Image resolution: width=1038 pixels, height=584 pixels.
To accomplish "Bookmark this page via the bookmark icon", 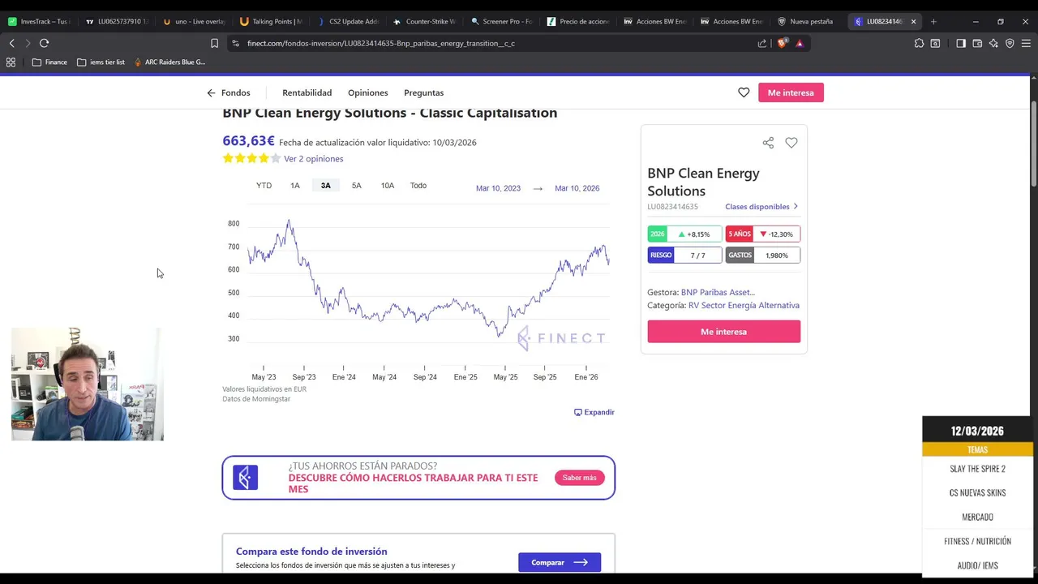I will [214, 43].
